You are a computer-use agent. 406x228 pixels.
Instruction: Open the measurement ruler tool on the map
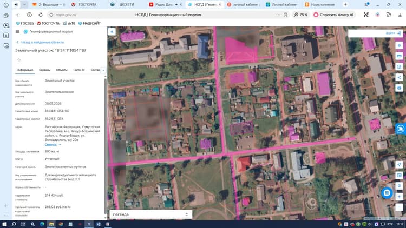[399, 56]
